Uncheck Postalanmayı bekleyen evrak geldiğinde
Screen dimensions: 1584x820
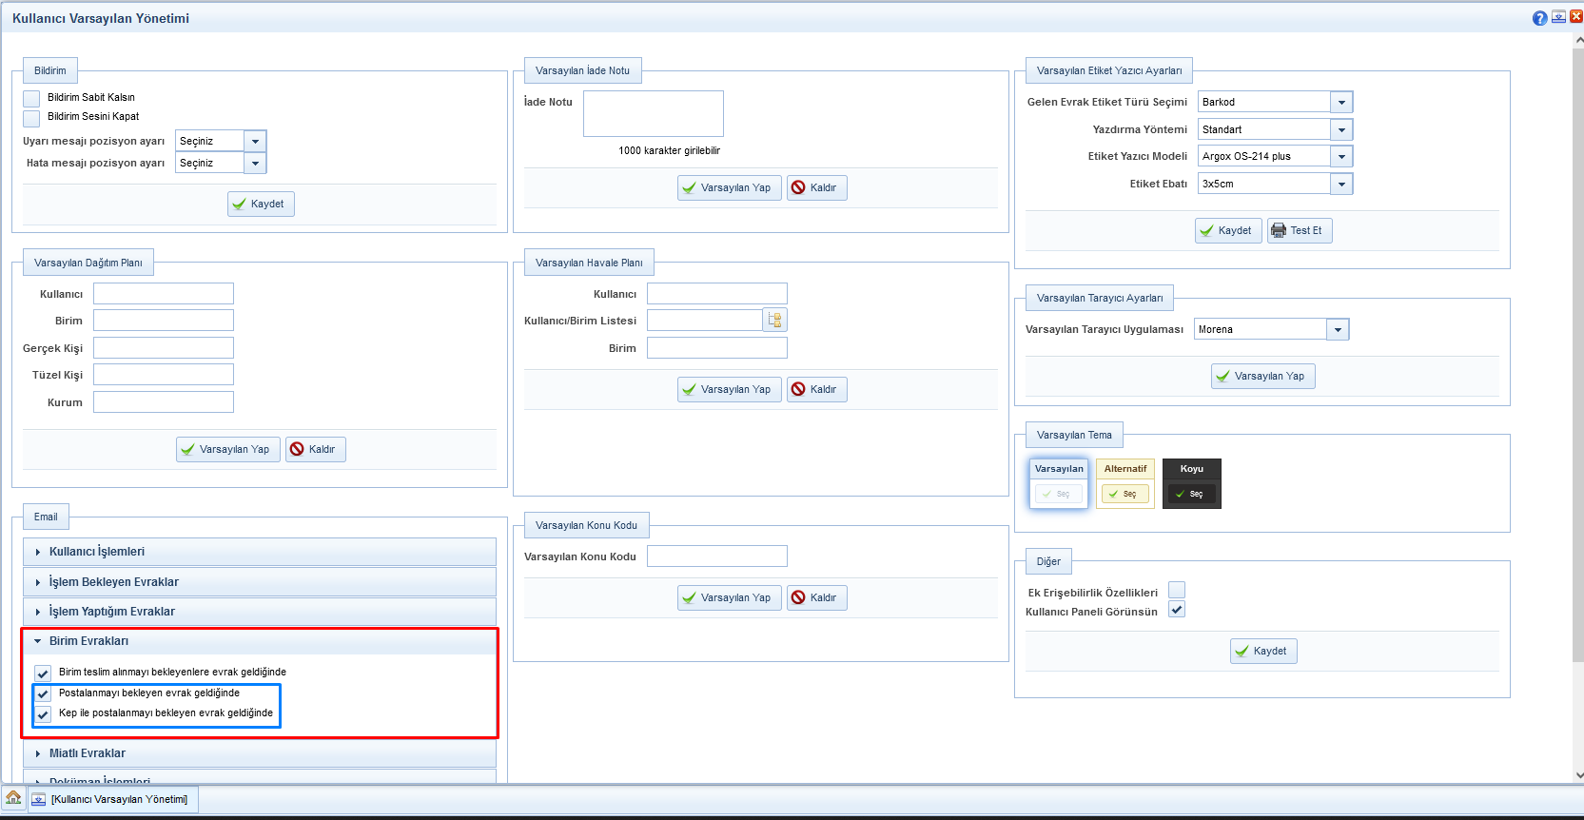tap(43, 693)
